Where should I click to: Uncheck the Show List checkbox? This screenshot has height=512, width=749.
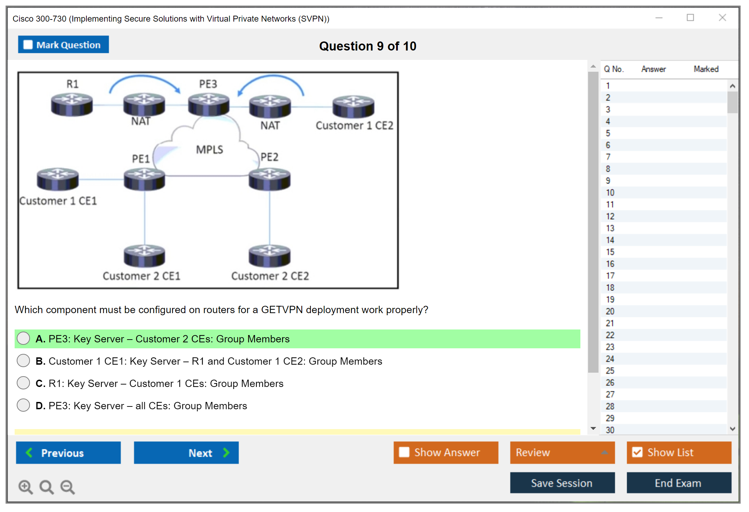tap(637, 452)
